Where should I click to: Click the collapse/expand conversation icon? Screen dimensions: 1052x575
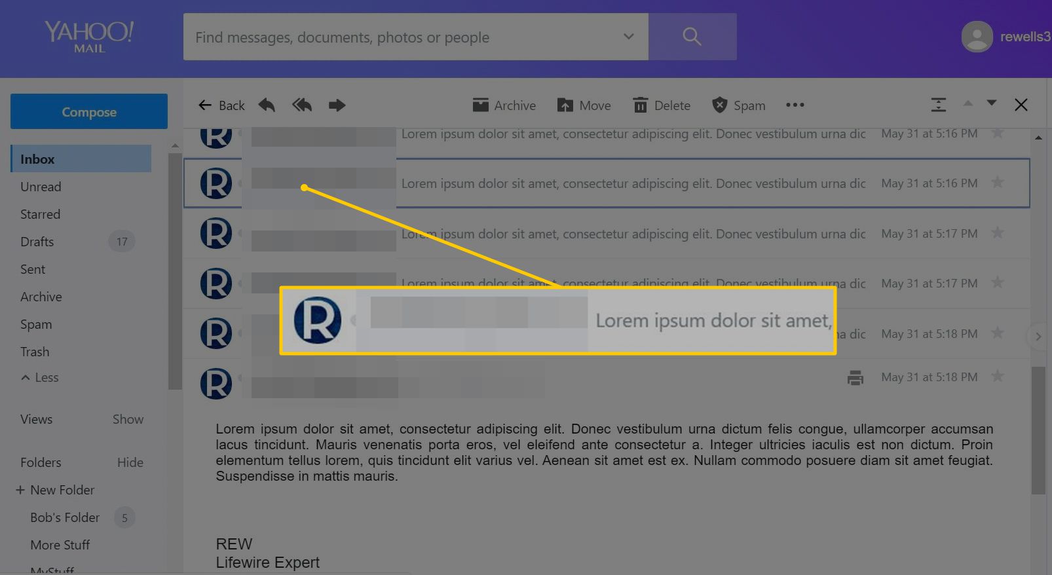938,105
